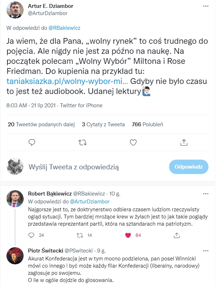Open more options on Robert Bąkiewicz's reply
The width and height of the screenshot is (216, 287).
pos(205,194)
